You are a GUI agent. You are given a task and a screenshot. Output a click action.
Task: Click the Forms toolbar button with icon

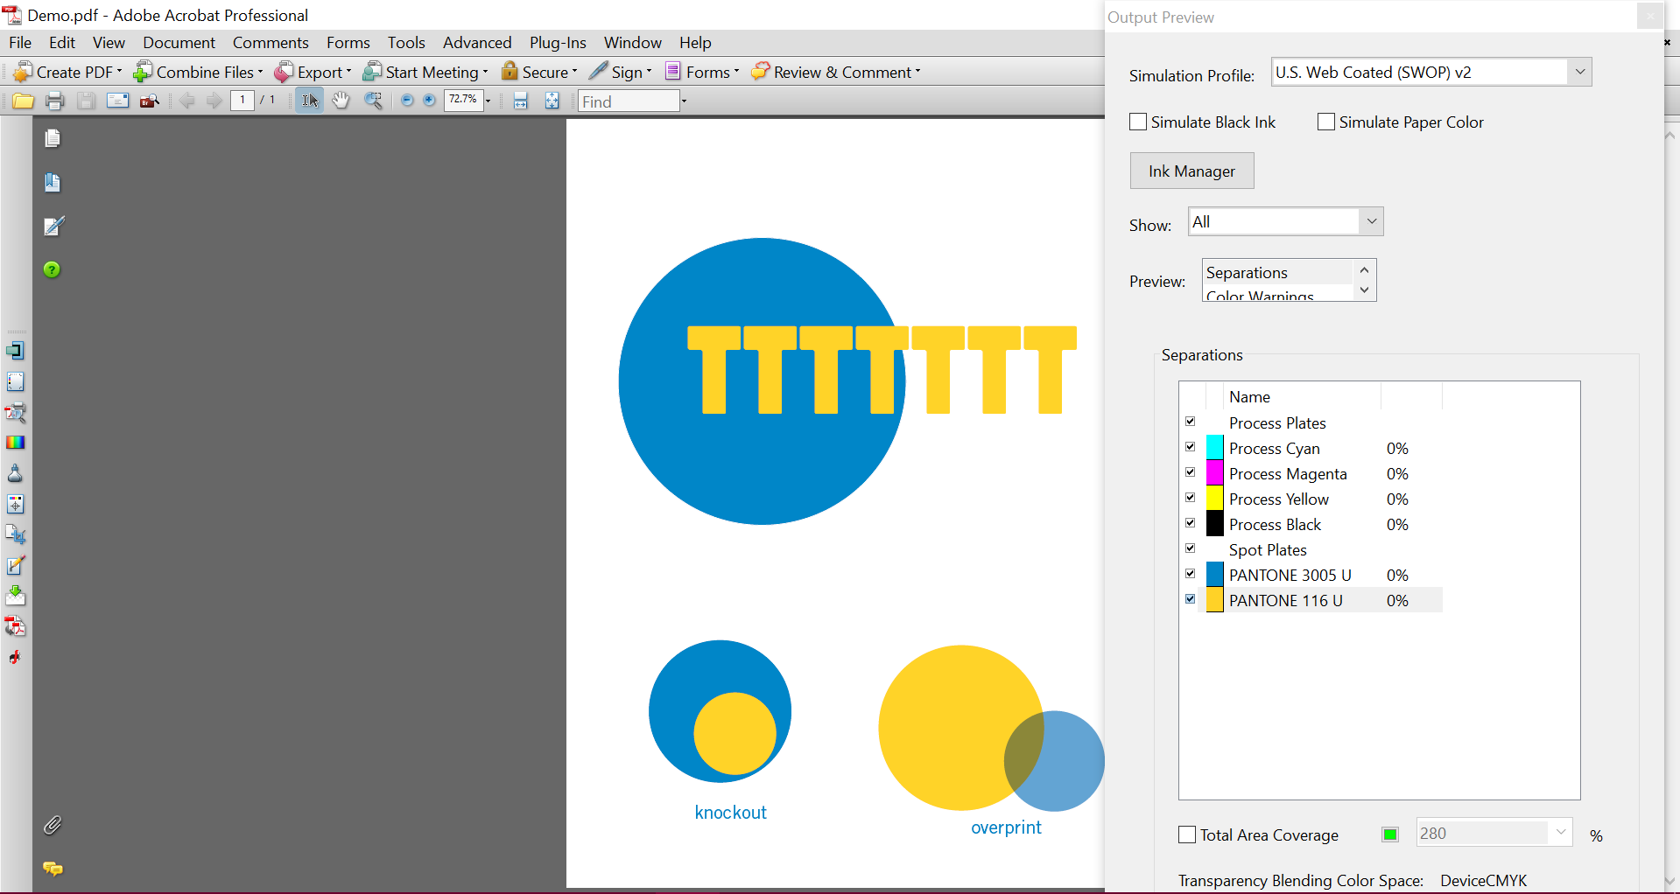[x=702, y=72]
